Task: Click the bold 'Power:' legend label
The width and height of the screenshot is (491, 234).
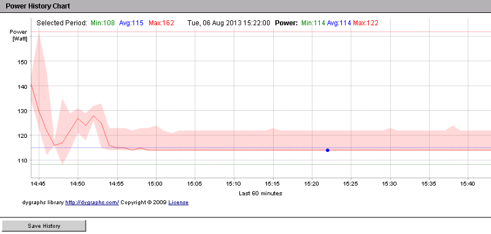Action: [286, 23]
